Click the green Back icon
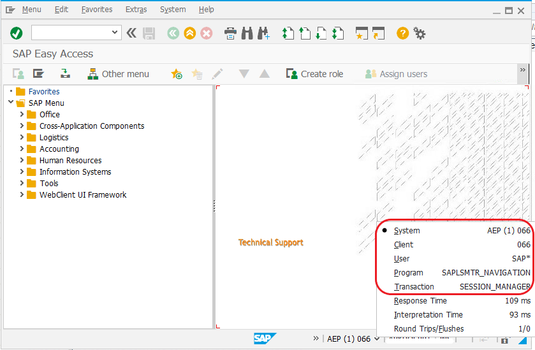535x350 pixels. pyautogui.click(x=173, y=33)
